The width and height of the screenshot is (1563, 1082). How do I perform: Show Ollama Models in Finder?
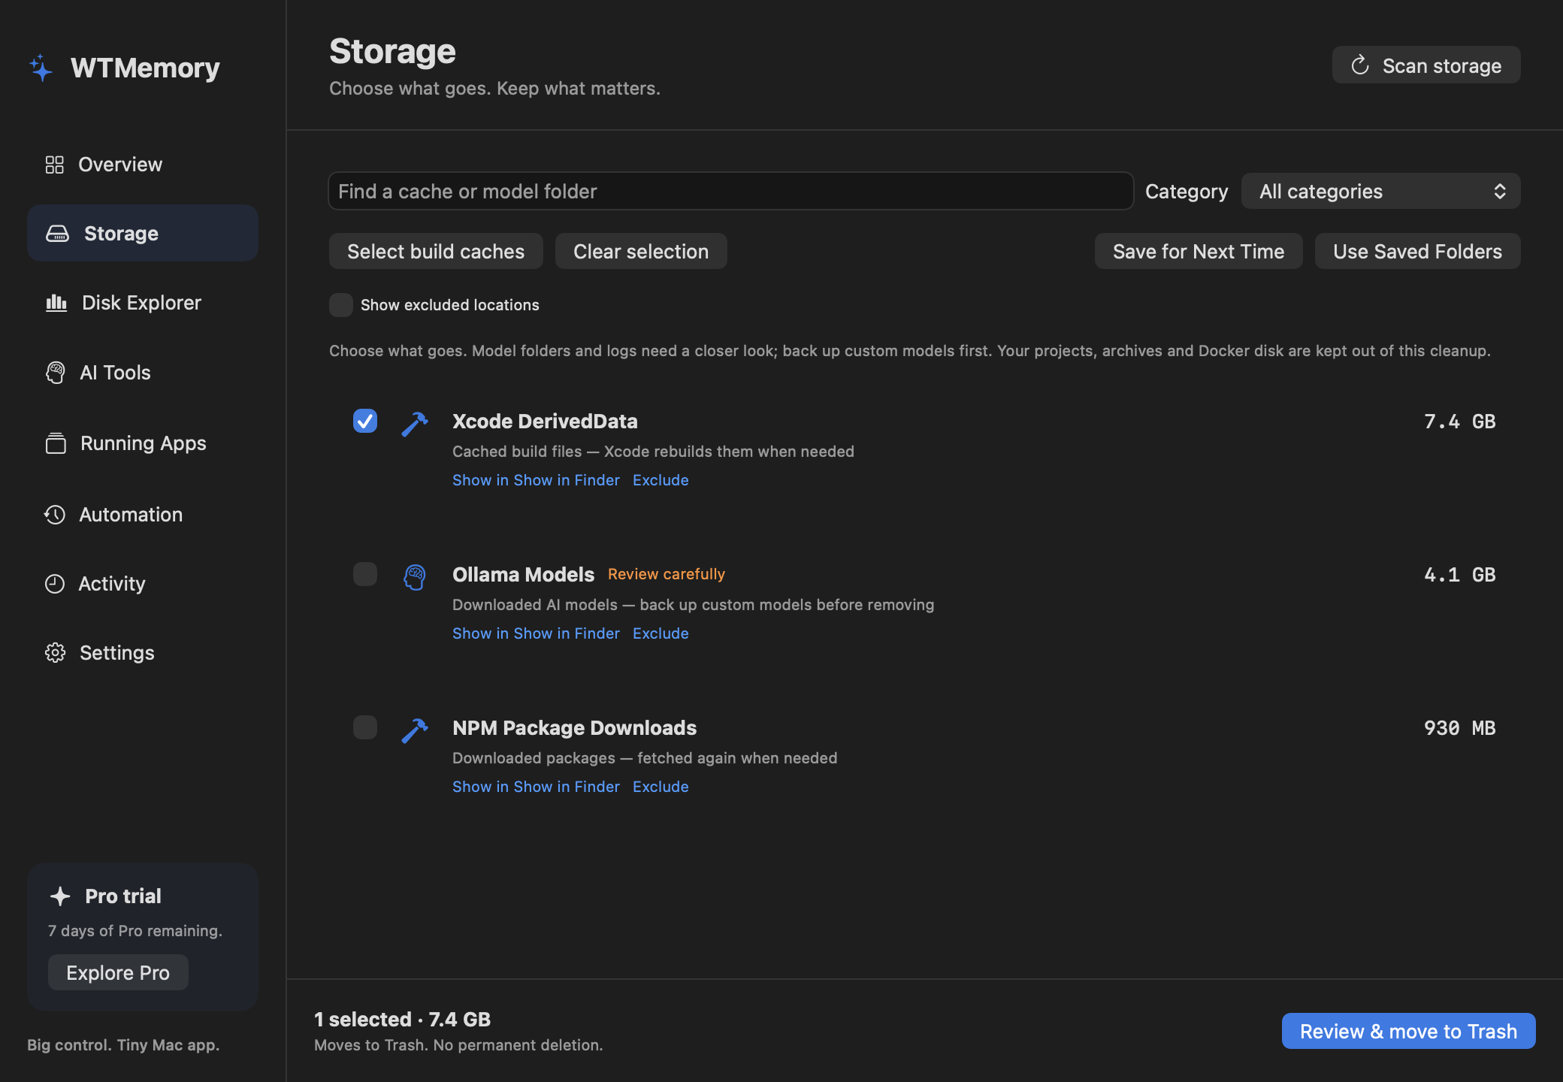pos(536,633)
